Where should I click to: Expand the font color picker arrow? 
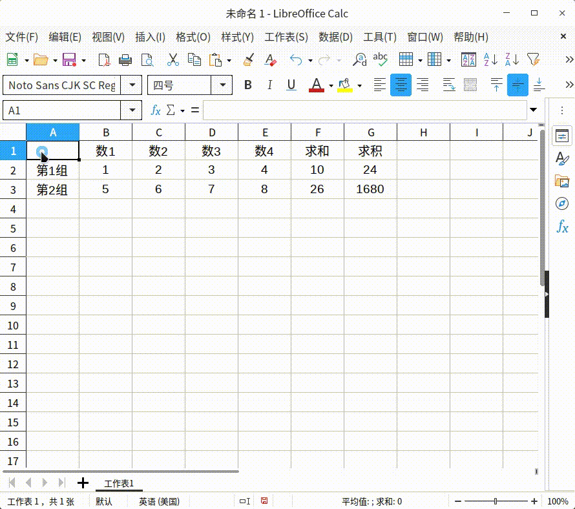click(x=331, y=85)
